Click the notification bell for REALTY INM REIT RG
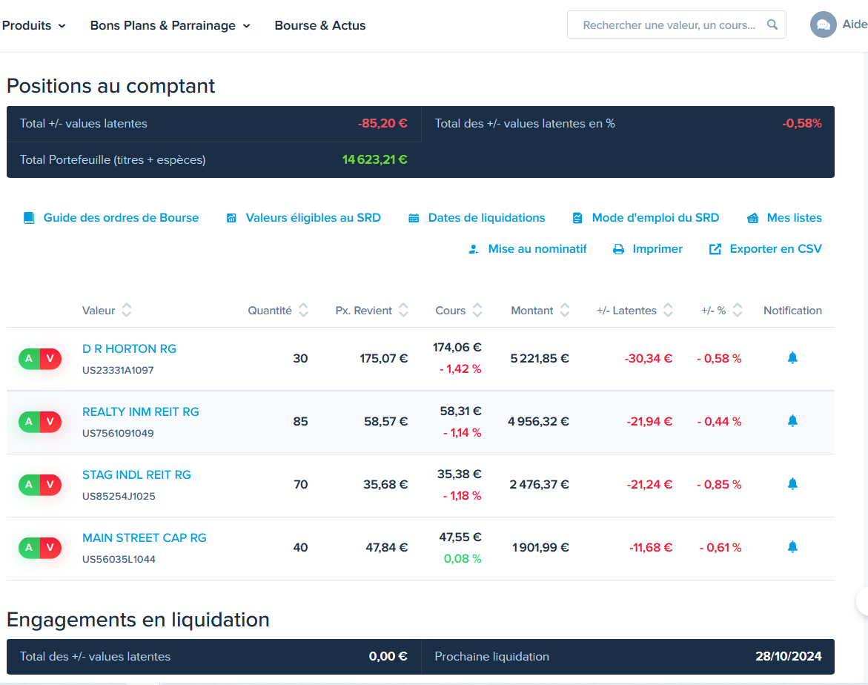This screenshot has width=868, height=685. point(792,421)
